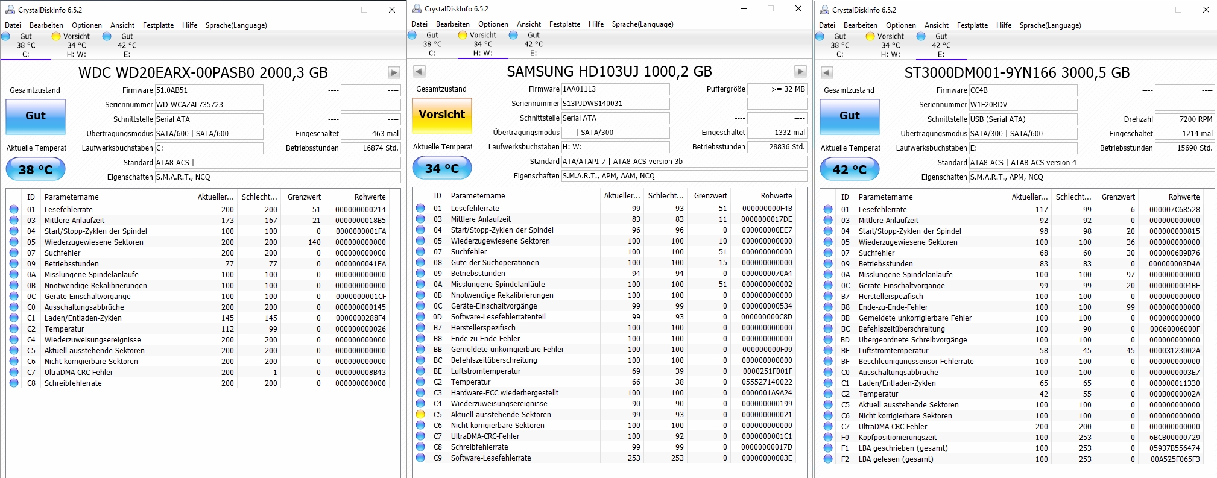This screenshot has width=1217, height=478.
Task: Click title SAMSUNG HD103UJ 1000,2 GB
Action: 609,72
